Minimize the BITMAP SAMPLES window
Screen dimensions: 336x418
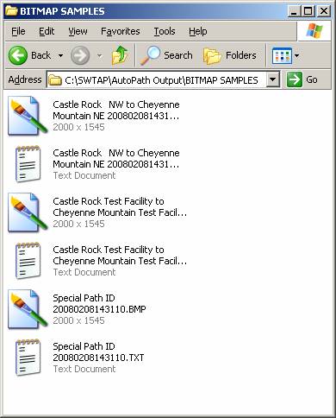(294, 11)
